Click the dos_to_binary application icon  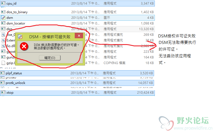(3, 12)
